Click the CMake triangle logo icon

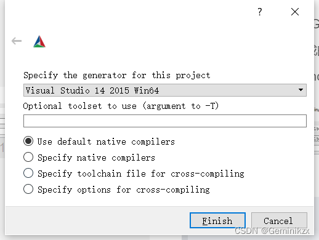pos(39,41)
